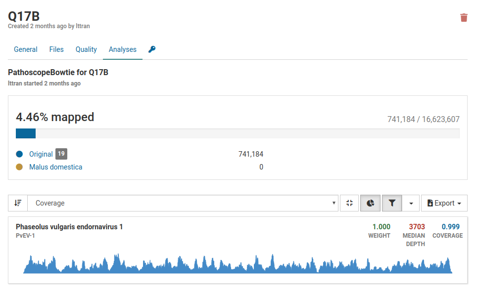Screen dimensions: 477x296
Task: Click the blue Original color dot
Action: pyautogui.click(x=19, y=154)
